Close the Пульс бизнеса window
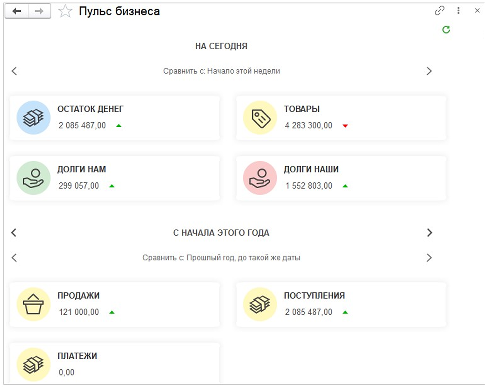 (477, 11)
